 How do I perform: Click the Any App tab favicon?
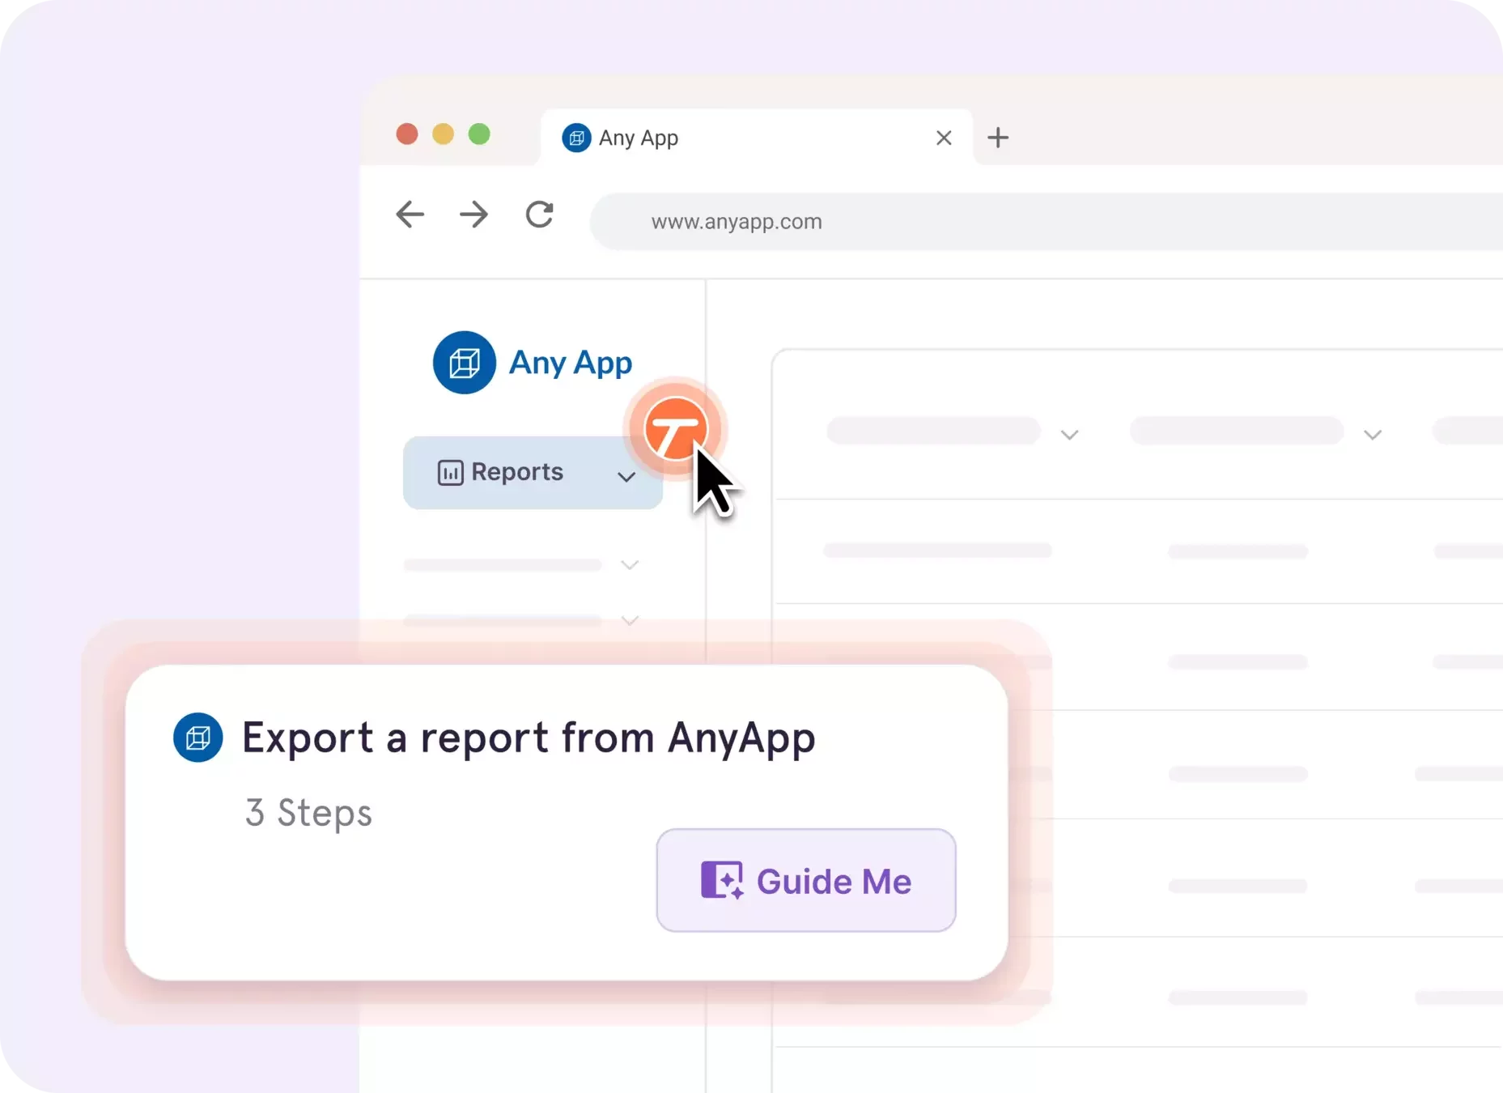(576, 138)
